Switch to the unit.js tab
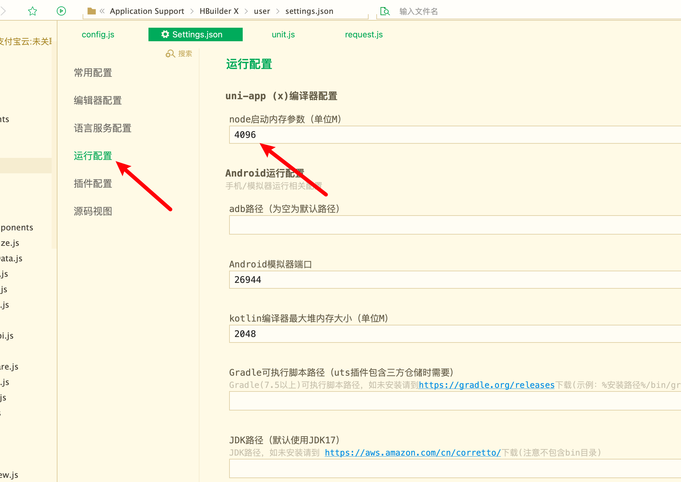Viewport: 681px width, 482px height. click(x=283, y=34)
